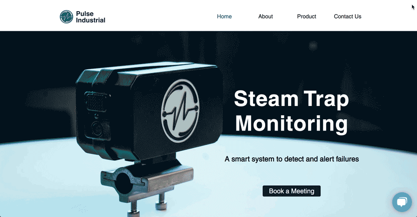This screenshot has width=417, height=217.
Task: Open the Product menu item
Action: 306,17
